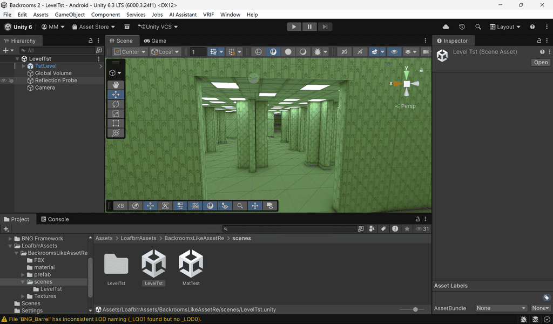
Task: Click the XB button in bottom overlay toolbar
Action: 120,206
